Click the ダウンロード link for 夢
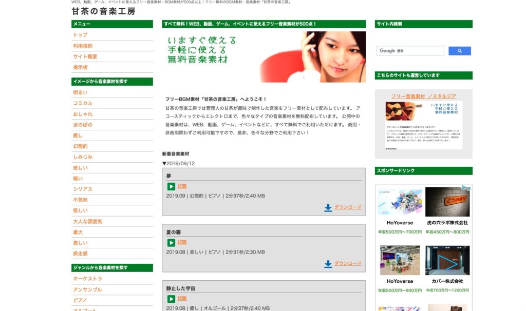Image resolution: width=526 pixels, height=311 pixels. click(x=348, y=207)
